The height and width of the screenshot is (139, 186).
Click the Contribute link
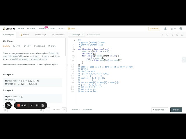click(88, 110)
